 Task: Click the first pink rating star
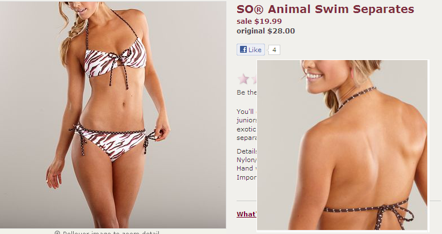tap(243, 79)
